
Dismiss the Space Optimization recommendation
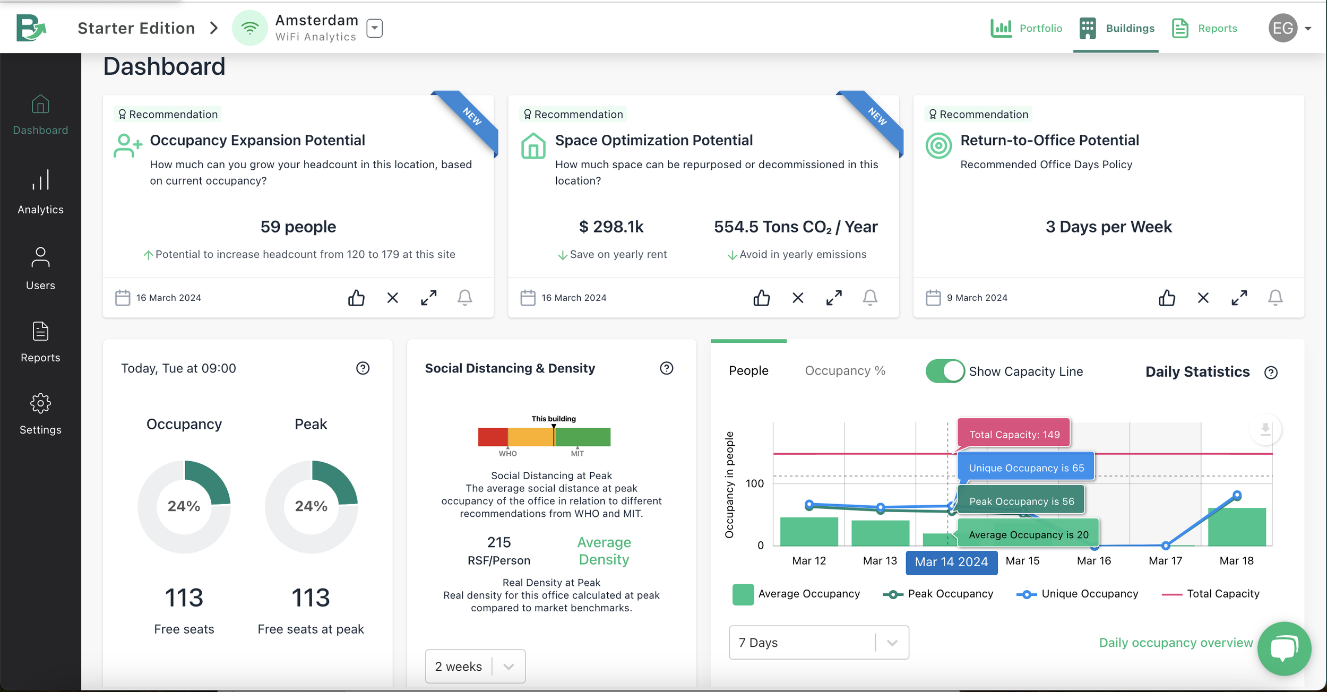tap(798, 298)
